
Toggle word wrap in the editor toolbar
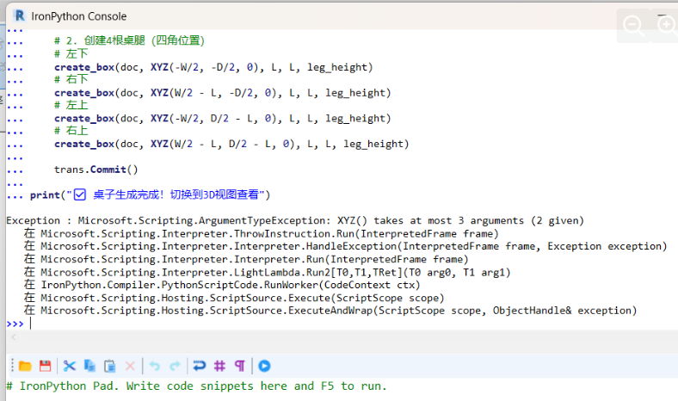click(x=200, y=366)
